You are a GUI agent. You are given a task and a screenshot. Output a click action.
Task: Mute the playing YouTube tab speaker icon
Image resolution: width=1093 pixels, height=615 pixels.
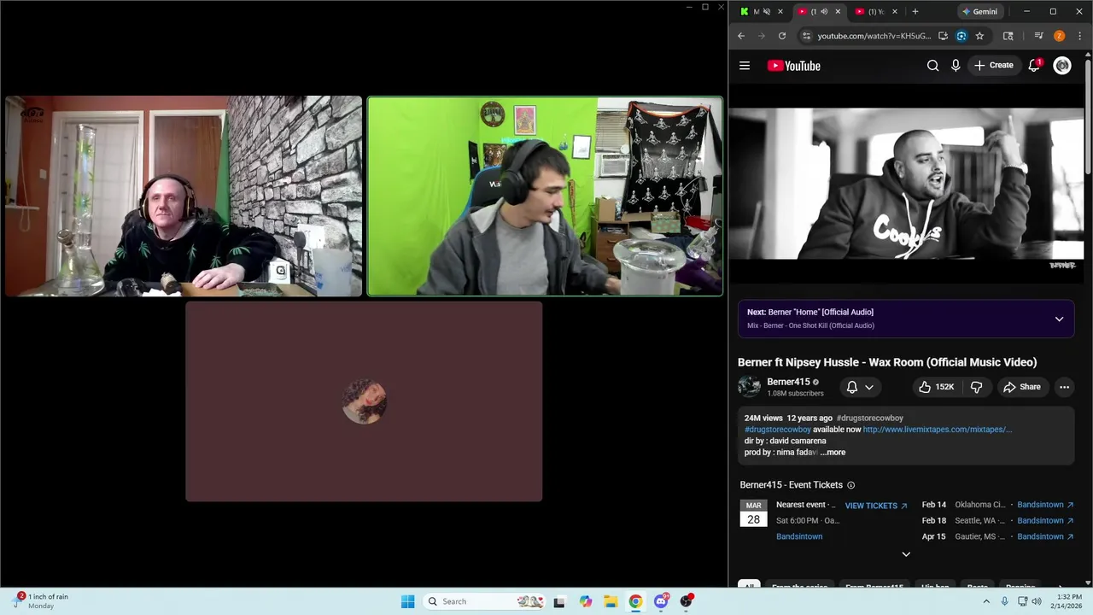point(824,12)
